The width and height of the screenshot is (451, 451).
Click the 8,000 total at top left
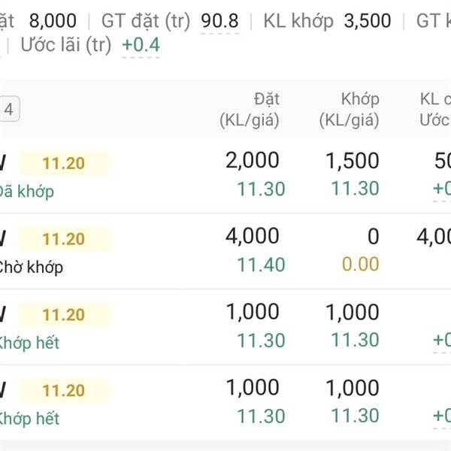(x=53, y=22)
